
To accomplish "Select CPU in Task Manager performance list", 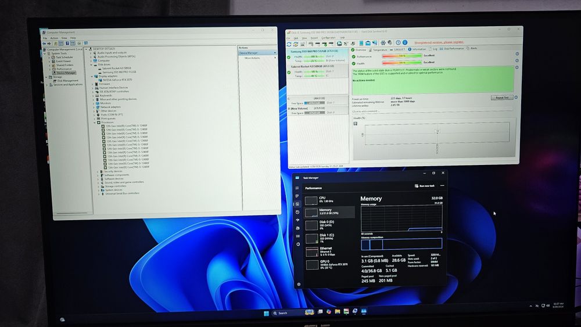I will 329,200.
